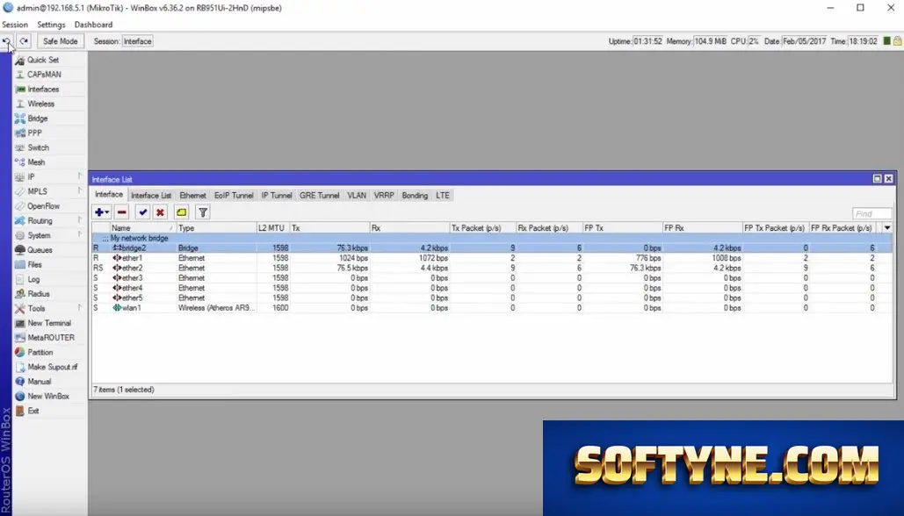The image size is (904, 516).
Task: Switch to the VLAN tab
Action: point(357,195)
